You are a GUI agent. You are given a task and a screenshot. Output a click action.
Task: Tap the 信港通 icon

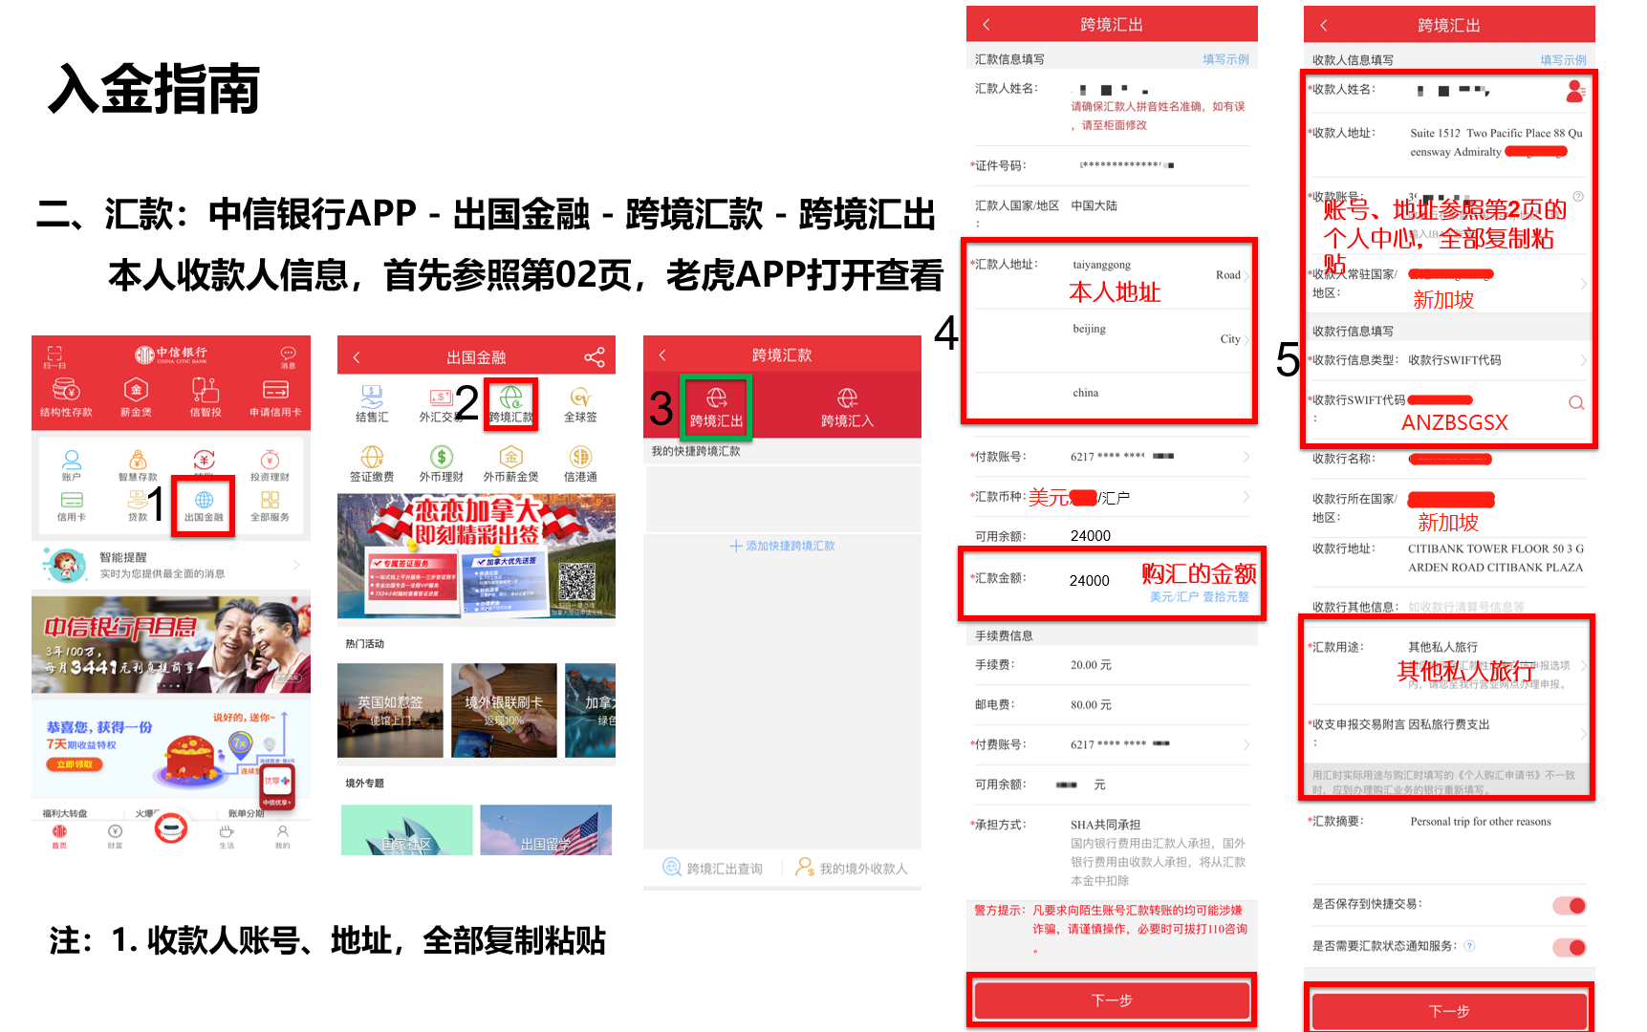580,463
